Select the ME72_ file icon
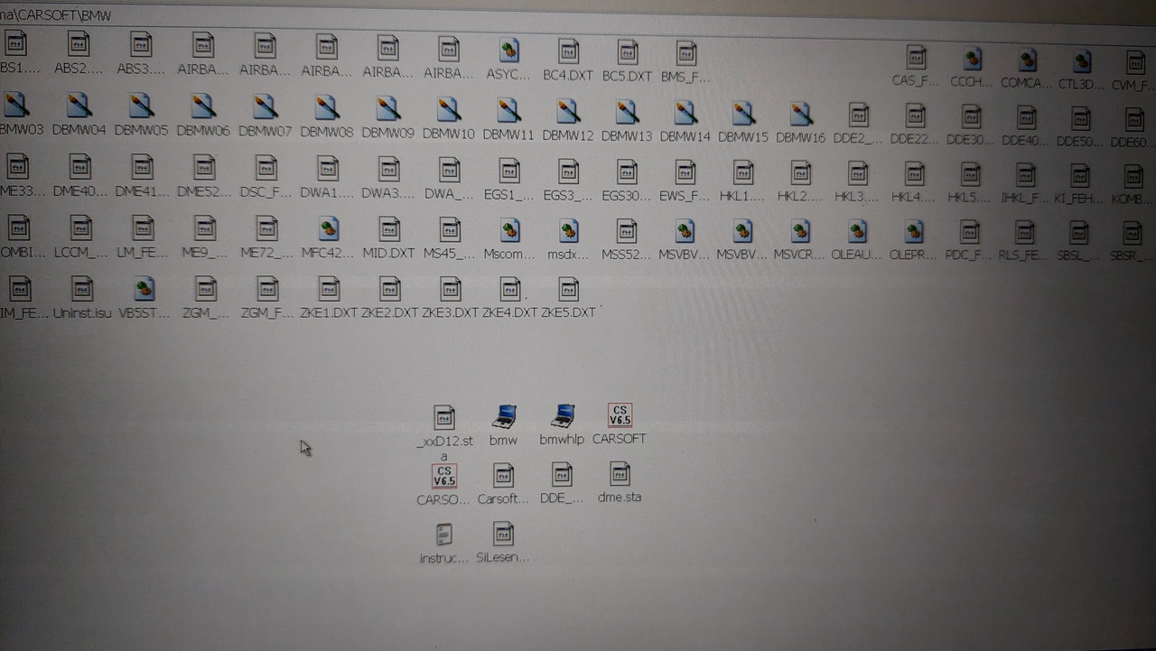The width and height of the screenshot is (1156, 651). (x=266, y=228)
